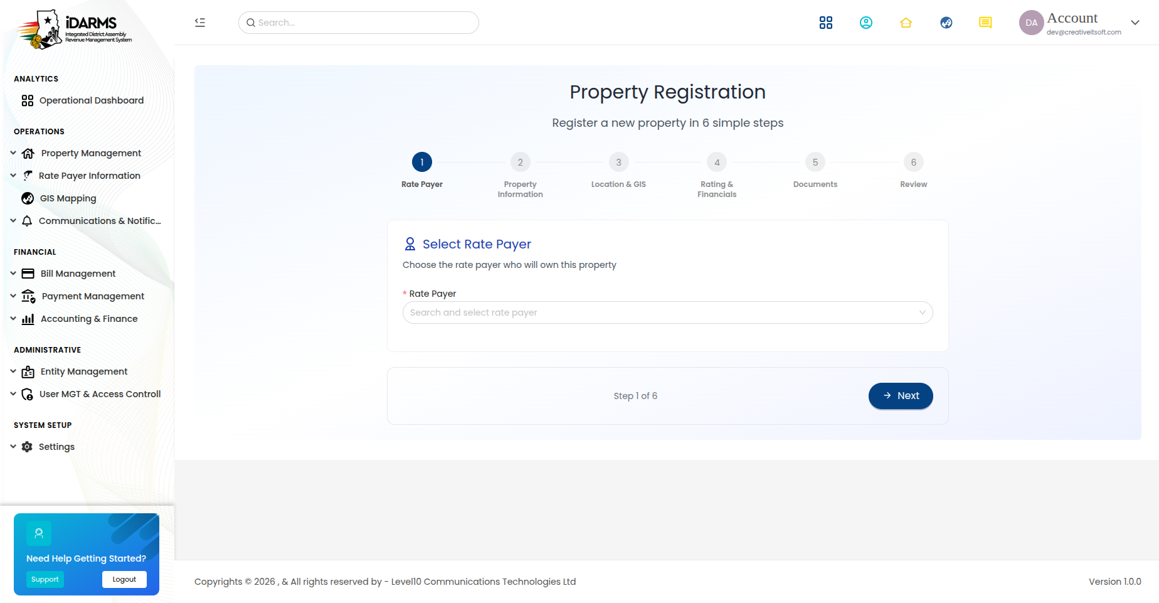1159x603 pixels.
Task: Focus the top Search field
Action: (359, 23)
